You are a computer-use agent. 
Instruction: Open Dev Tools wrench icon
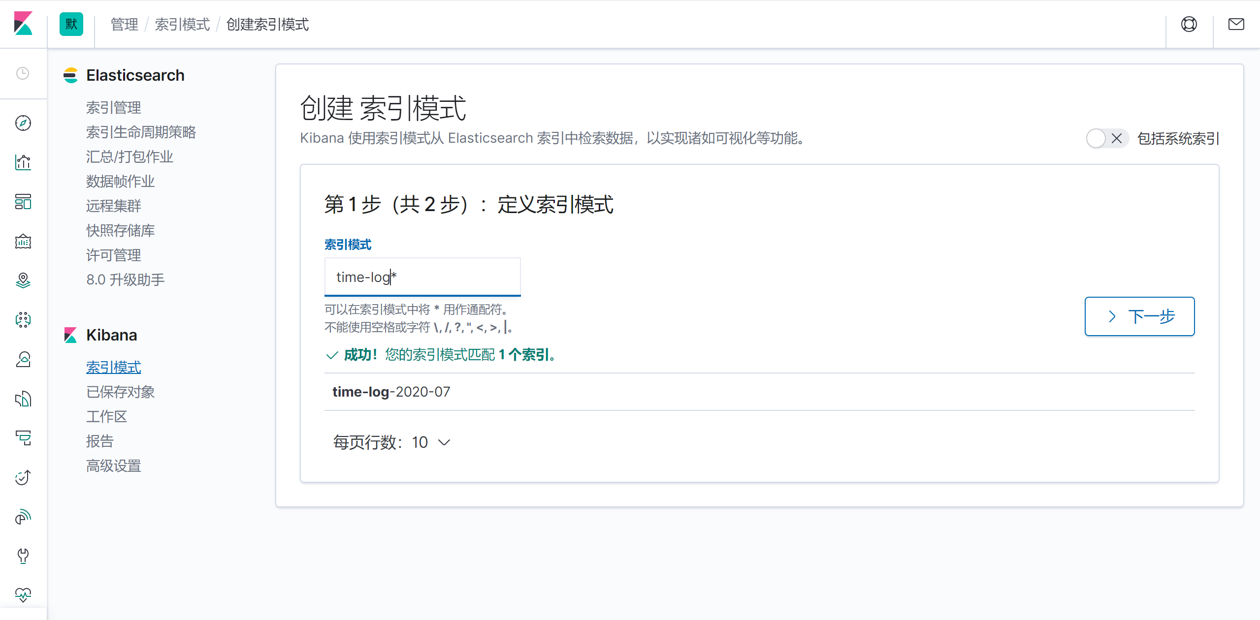[x=23, y=556]
